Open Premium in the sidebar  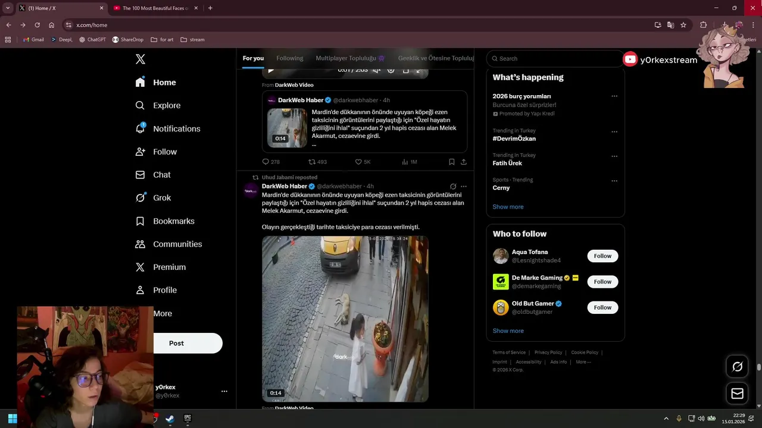click(x=161, y=267)
